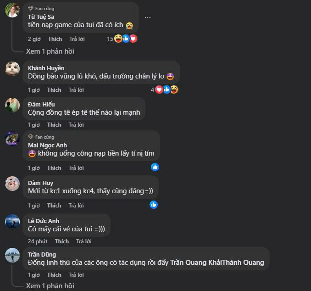Open the three-dot menu on Từ Tuệ Sa's comment
This screenshot has height=291, width=311.
[x=148, y=17]
